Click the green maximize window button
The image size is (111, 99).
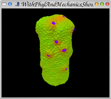coord(102,4)
